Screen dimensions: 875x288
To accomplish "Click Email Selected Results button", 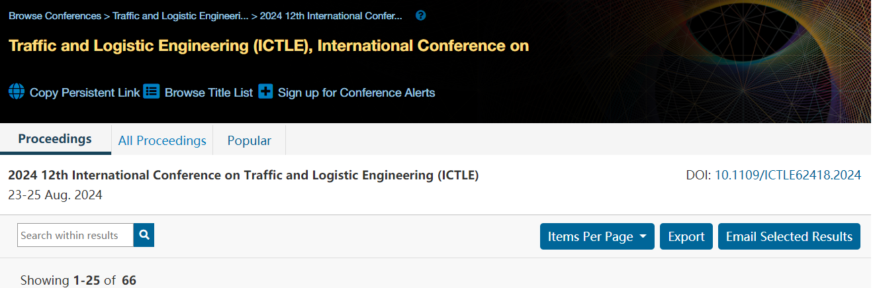I will (x=789, y=236).
